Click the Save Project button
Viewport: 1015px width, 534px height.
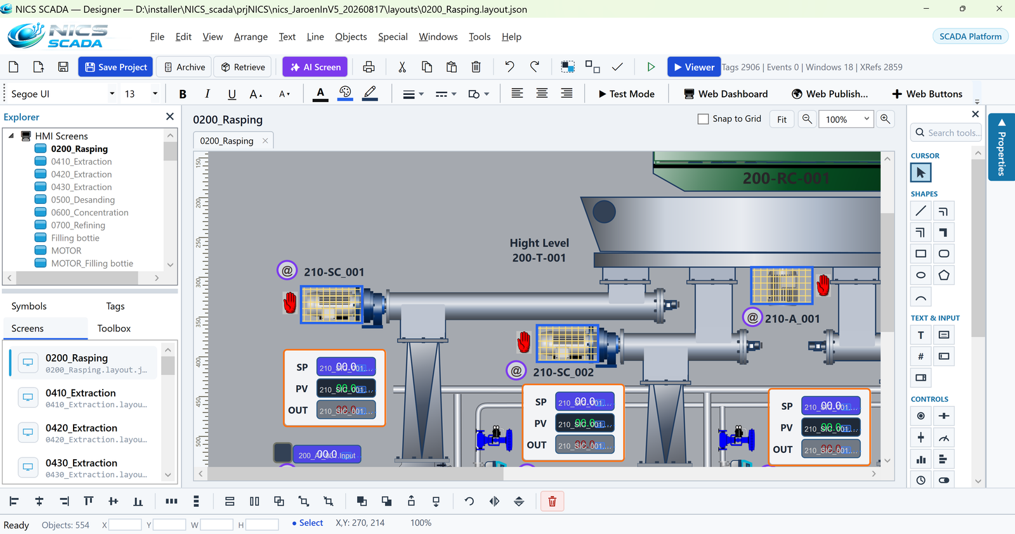tap(115, 67)
